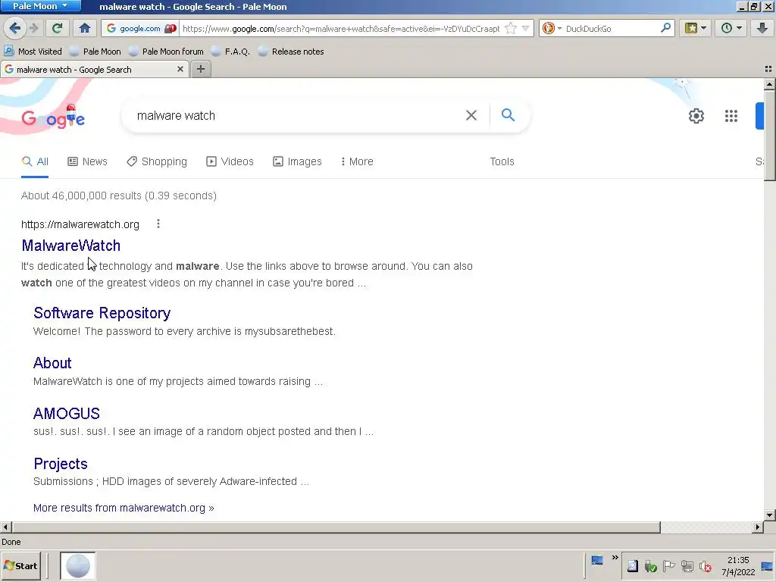Image resolution: width=776 pixels, height=582 pixels.
Task: Click the Google logo
Action: coord(54,117)
